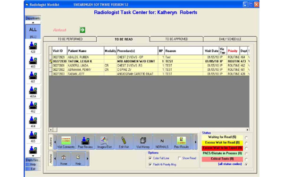
Task: Click the Visit Date column header
Action: point(211,51)
